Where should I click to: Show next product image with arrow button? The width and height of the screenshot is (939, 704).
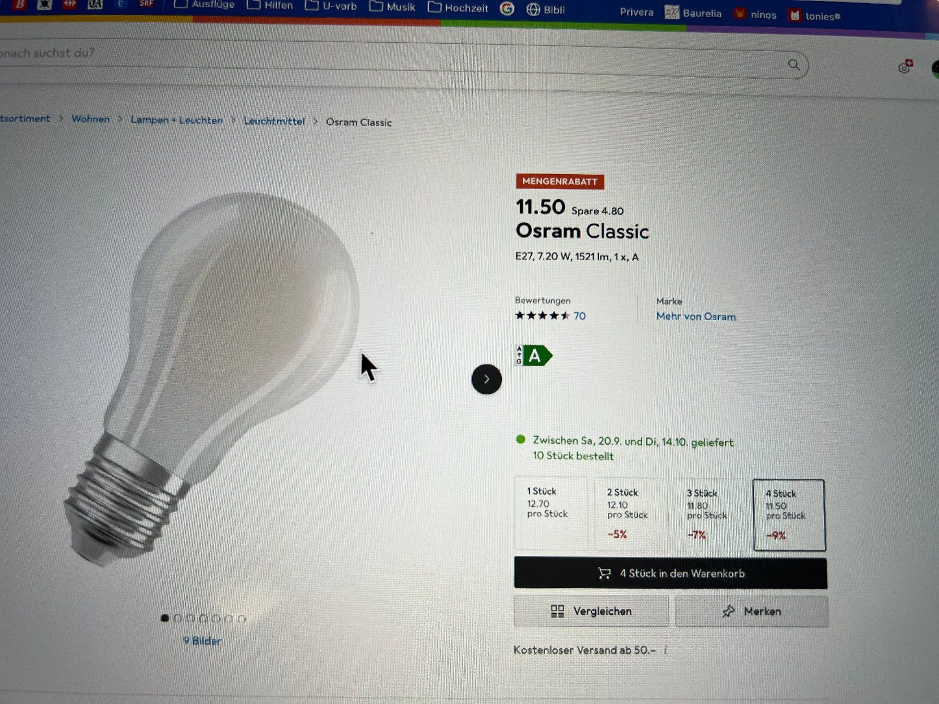click(x=486, y=379)
